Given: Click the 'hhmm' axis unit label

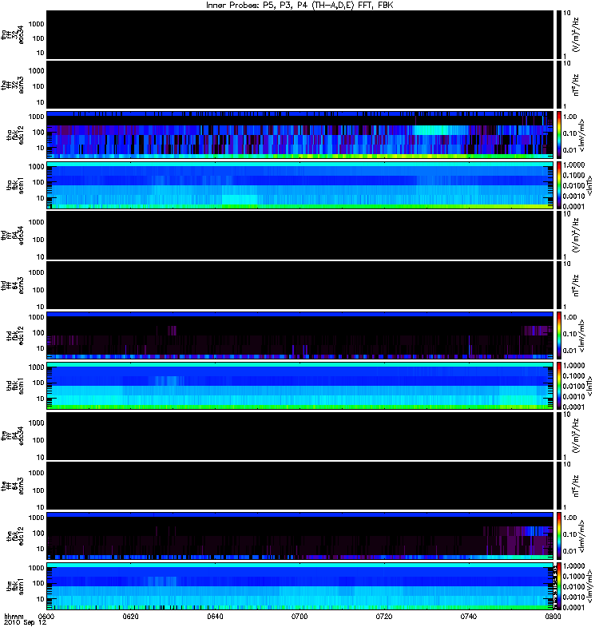Looking at the screenshot, I should point(14,617).
